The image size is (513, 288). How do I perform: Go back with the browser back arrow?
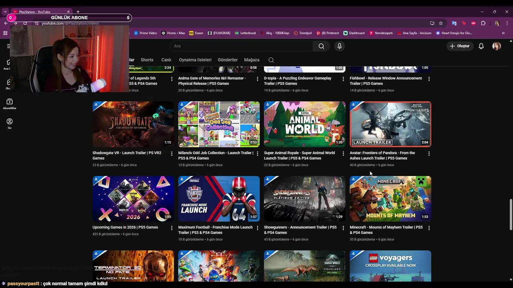coord(6,23)
